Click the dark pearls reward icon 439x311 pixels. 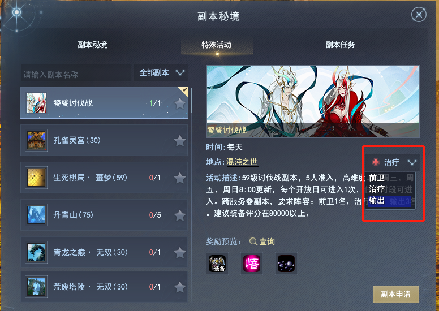pos(286,264)
